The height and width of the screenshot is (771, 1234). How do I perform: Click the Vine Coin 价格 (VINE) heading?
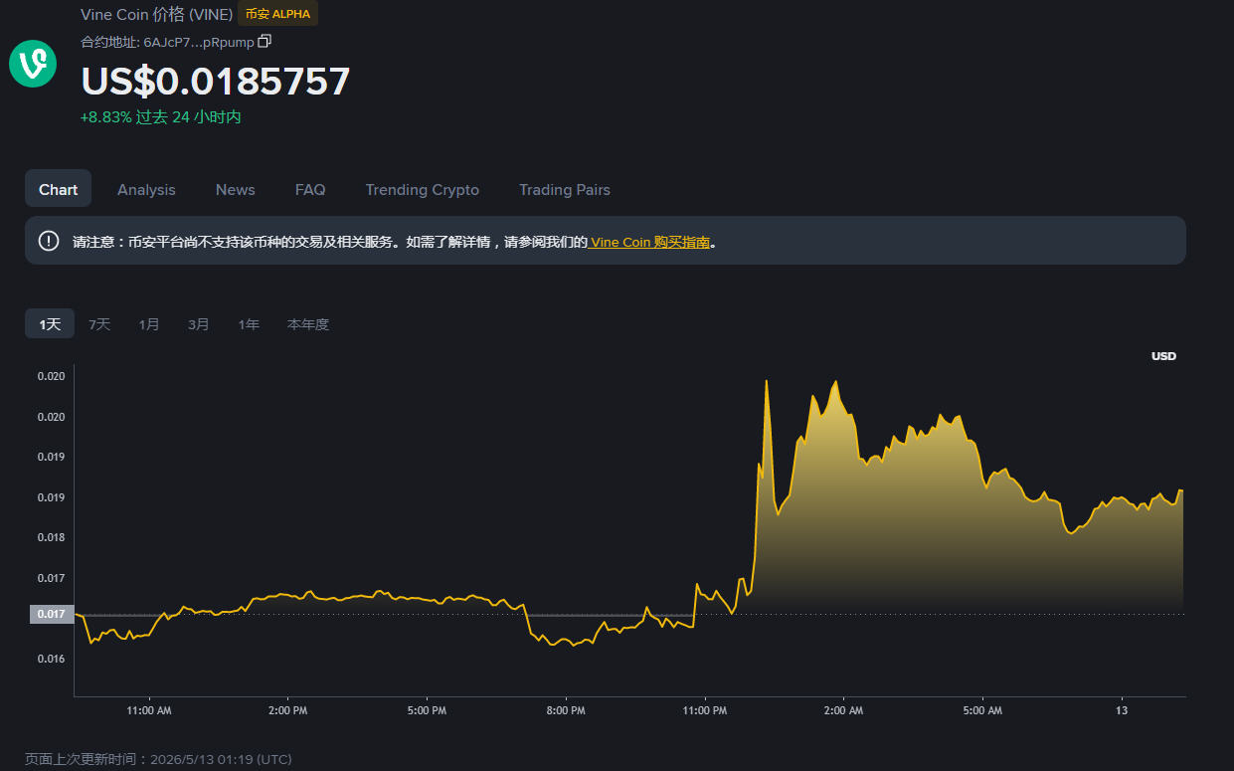[x=157, y=15]
